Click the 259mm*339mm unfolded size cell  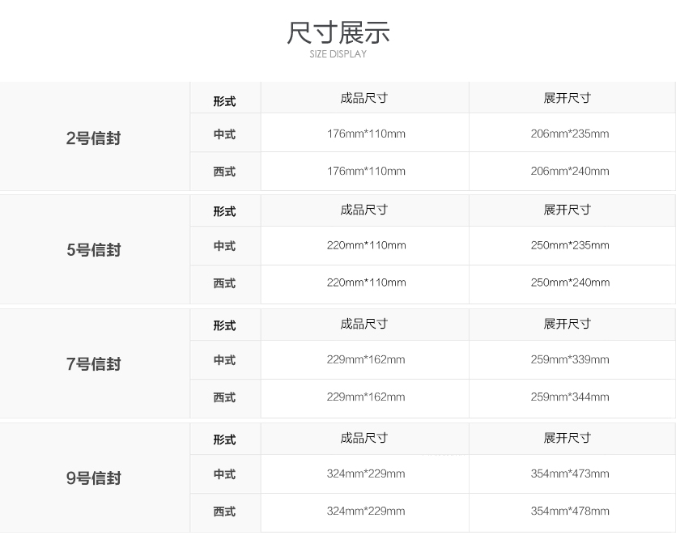pyautogui.click(x=570, y=359)
